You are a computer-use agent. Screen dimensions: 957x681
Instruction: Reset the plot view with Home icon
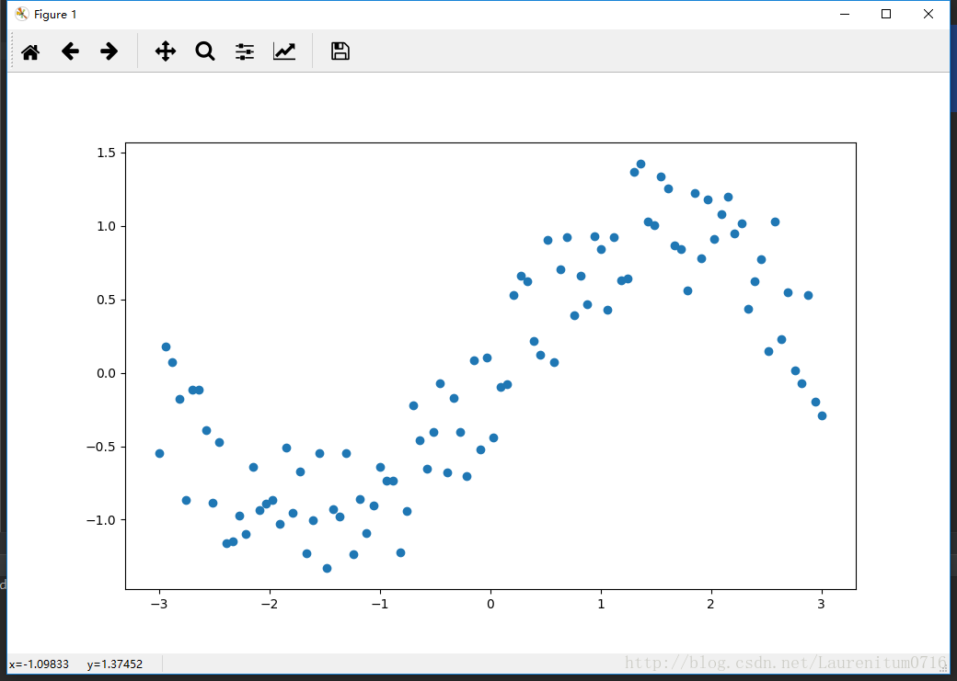[29, 51]
